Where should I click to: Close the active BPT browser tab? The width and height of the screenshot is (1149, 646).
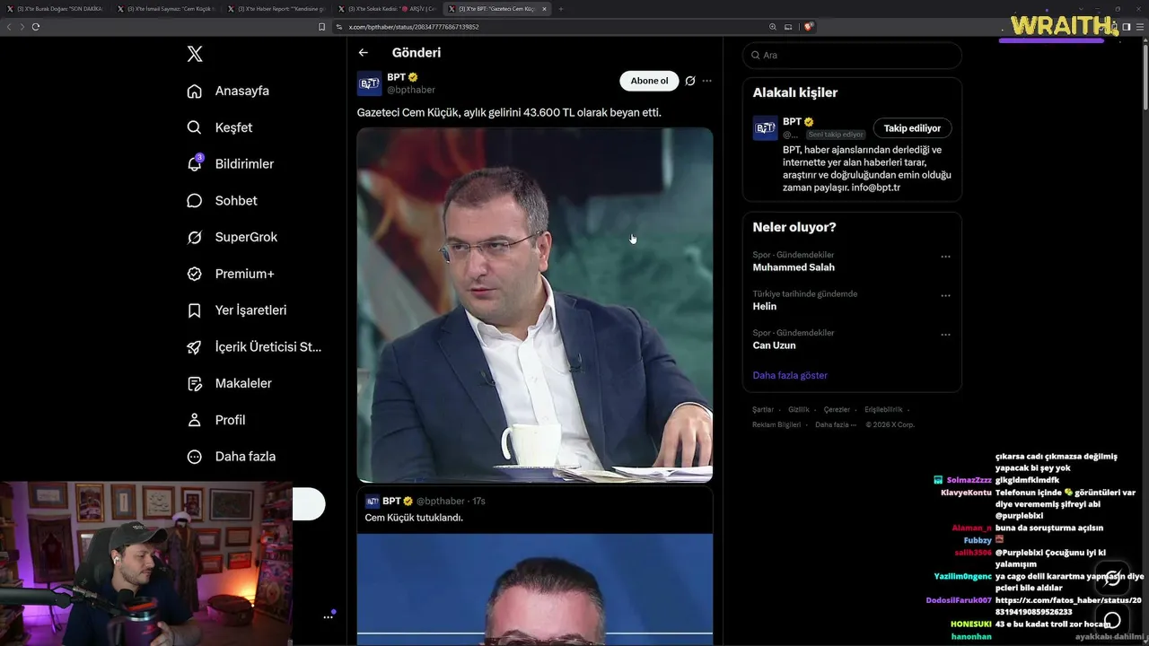(x=542, y=9)
